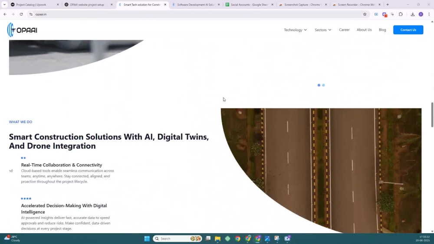Open the Extensions puzzle-piece menu
Viewport: 434px width, 244px height.
pos(401,14)
